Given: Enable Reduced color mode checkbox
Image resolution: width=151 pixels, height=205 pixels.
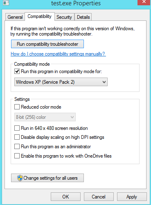Looking at the screenshot, I should [17, 107].
